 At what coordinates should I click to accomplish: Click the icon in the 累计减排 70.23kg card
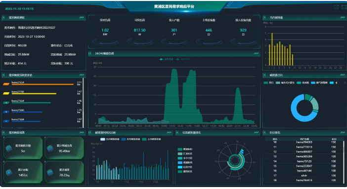[x=50, y=172]
